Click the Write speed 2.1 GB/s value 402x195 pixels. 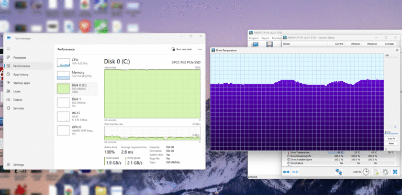(135, 163)
